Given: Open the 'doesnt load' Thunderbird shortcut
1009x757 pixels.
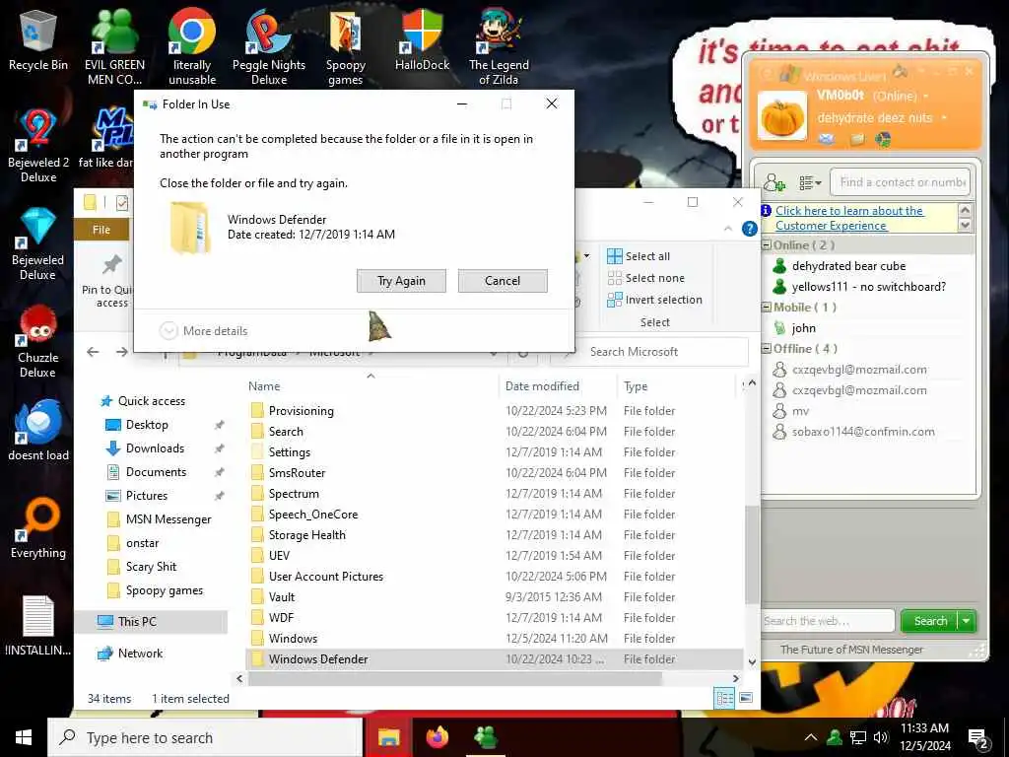Looking at the screenshot, I should (38, 430).
